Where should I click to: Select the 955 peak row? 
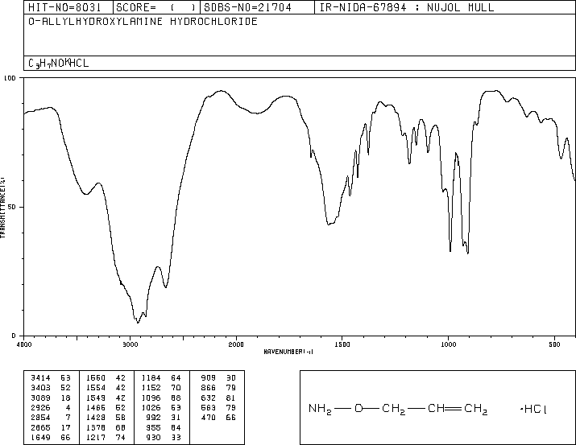click(x=164, y=428)
